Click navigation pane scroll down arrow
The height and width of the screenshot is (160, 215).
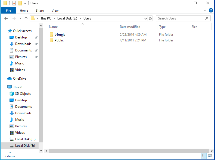coord(41,151)
